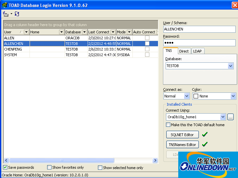Screen dimensions: 238x178
Task: Open the SQLNET Editor
Action: pyautogui.click(x=183, y=134)
